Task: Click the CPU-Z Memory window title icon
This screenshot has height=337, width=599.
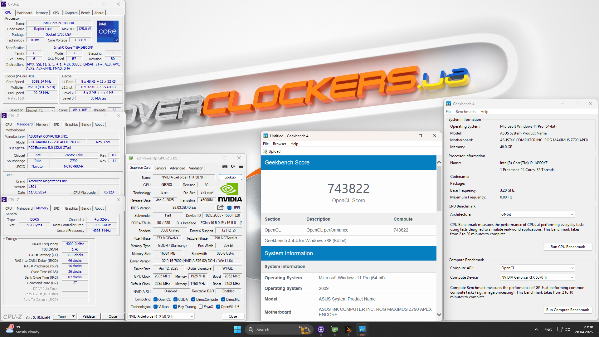Action: point(4,200)
